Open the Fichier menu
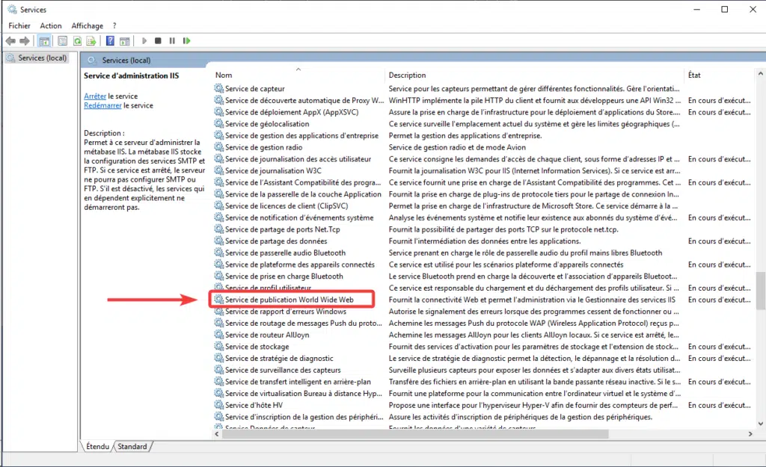 click(x=19, y=25)
